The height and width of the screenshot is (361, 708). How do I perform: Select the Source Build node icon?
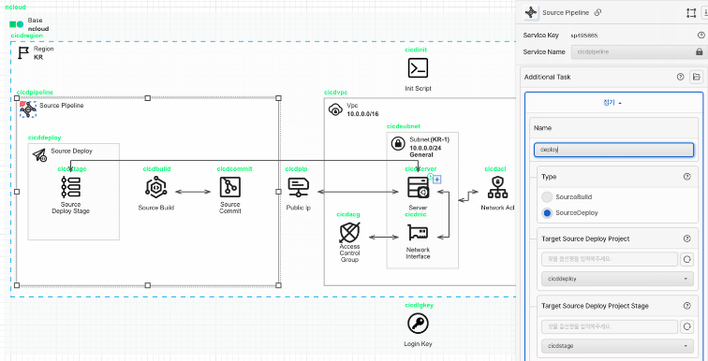click(x=155, y=187)
